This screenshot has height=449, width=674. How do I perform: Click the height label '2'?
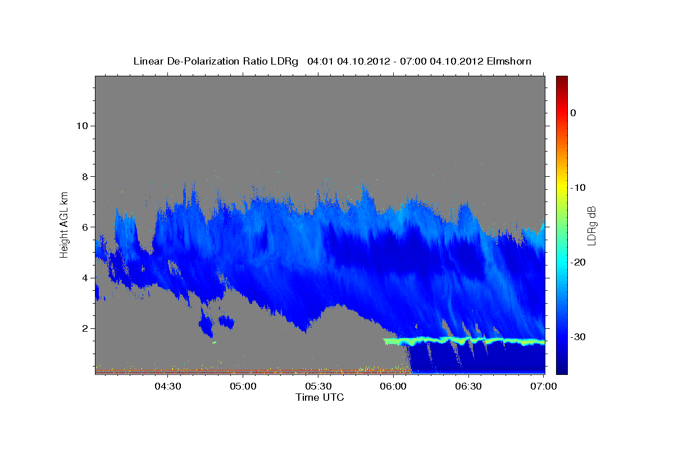(84, 328)
